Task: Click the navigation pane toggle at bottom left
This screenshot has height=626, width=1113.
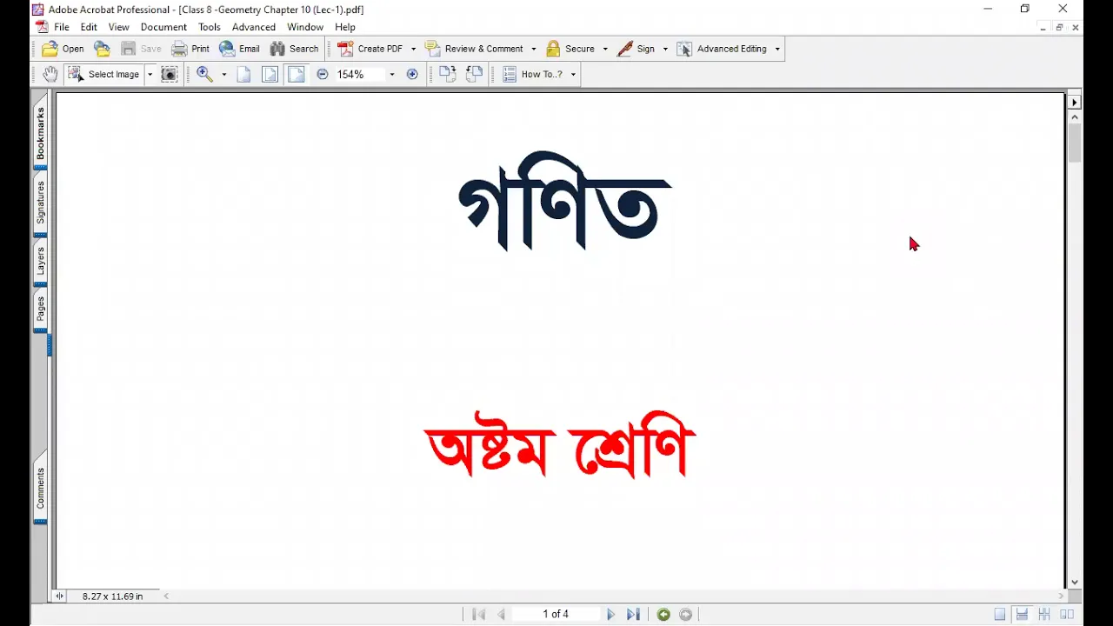Action: coord(59,596)
